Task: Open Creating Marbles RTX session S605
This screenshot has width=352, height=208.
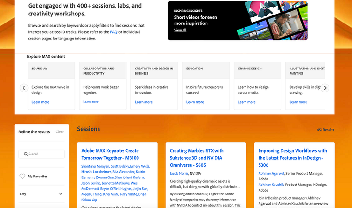Action: [197, 158]
